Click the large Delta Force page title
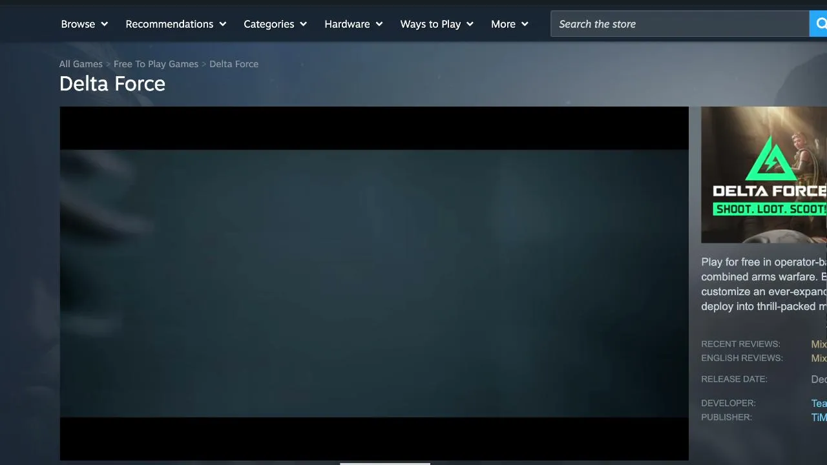Screen dimensions: 827x465 pos(112,84)
